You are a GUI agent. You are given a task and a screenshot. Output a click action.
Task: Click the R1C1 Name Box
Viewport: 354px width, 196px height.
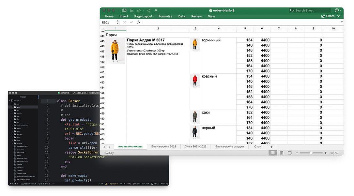point(108,22)
